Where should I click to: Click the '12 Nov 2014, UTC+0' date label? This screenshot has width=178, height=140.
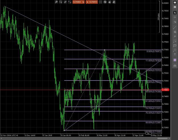pos(9,135)
